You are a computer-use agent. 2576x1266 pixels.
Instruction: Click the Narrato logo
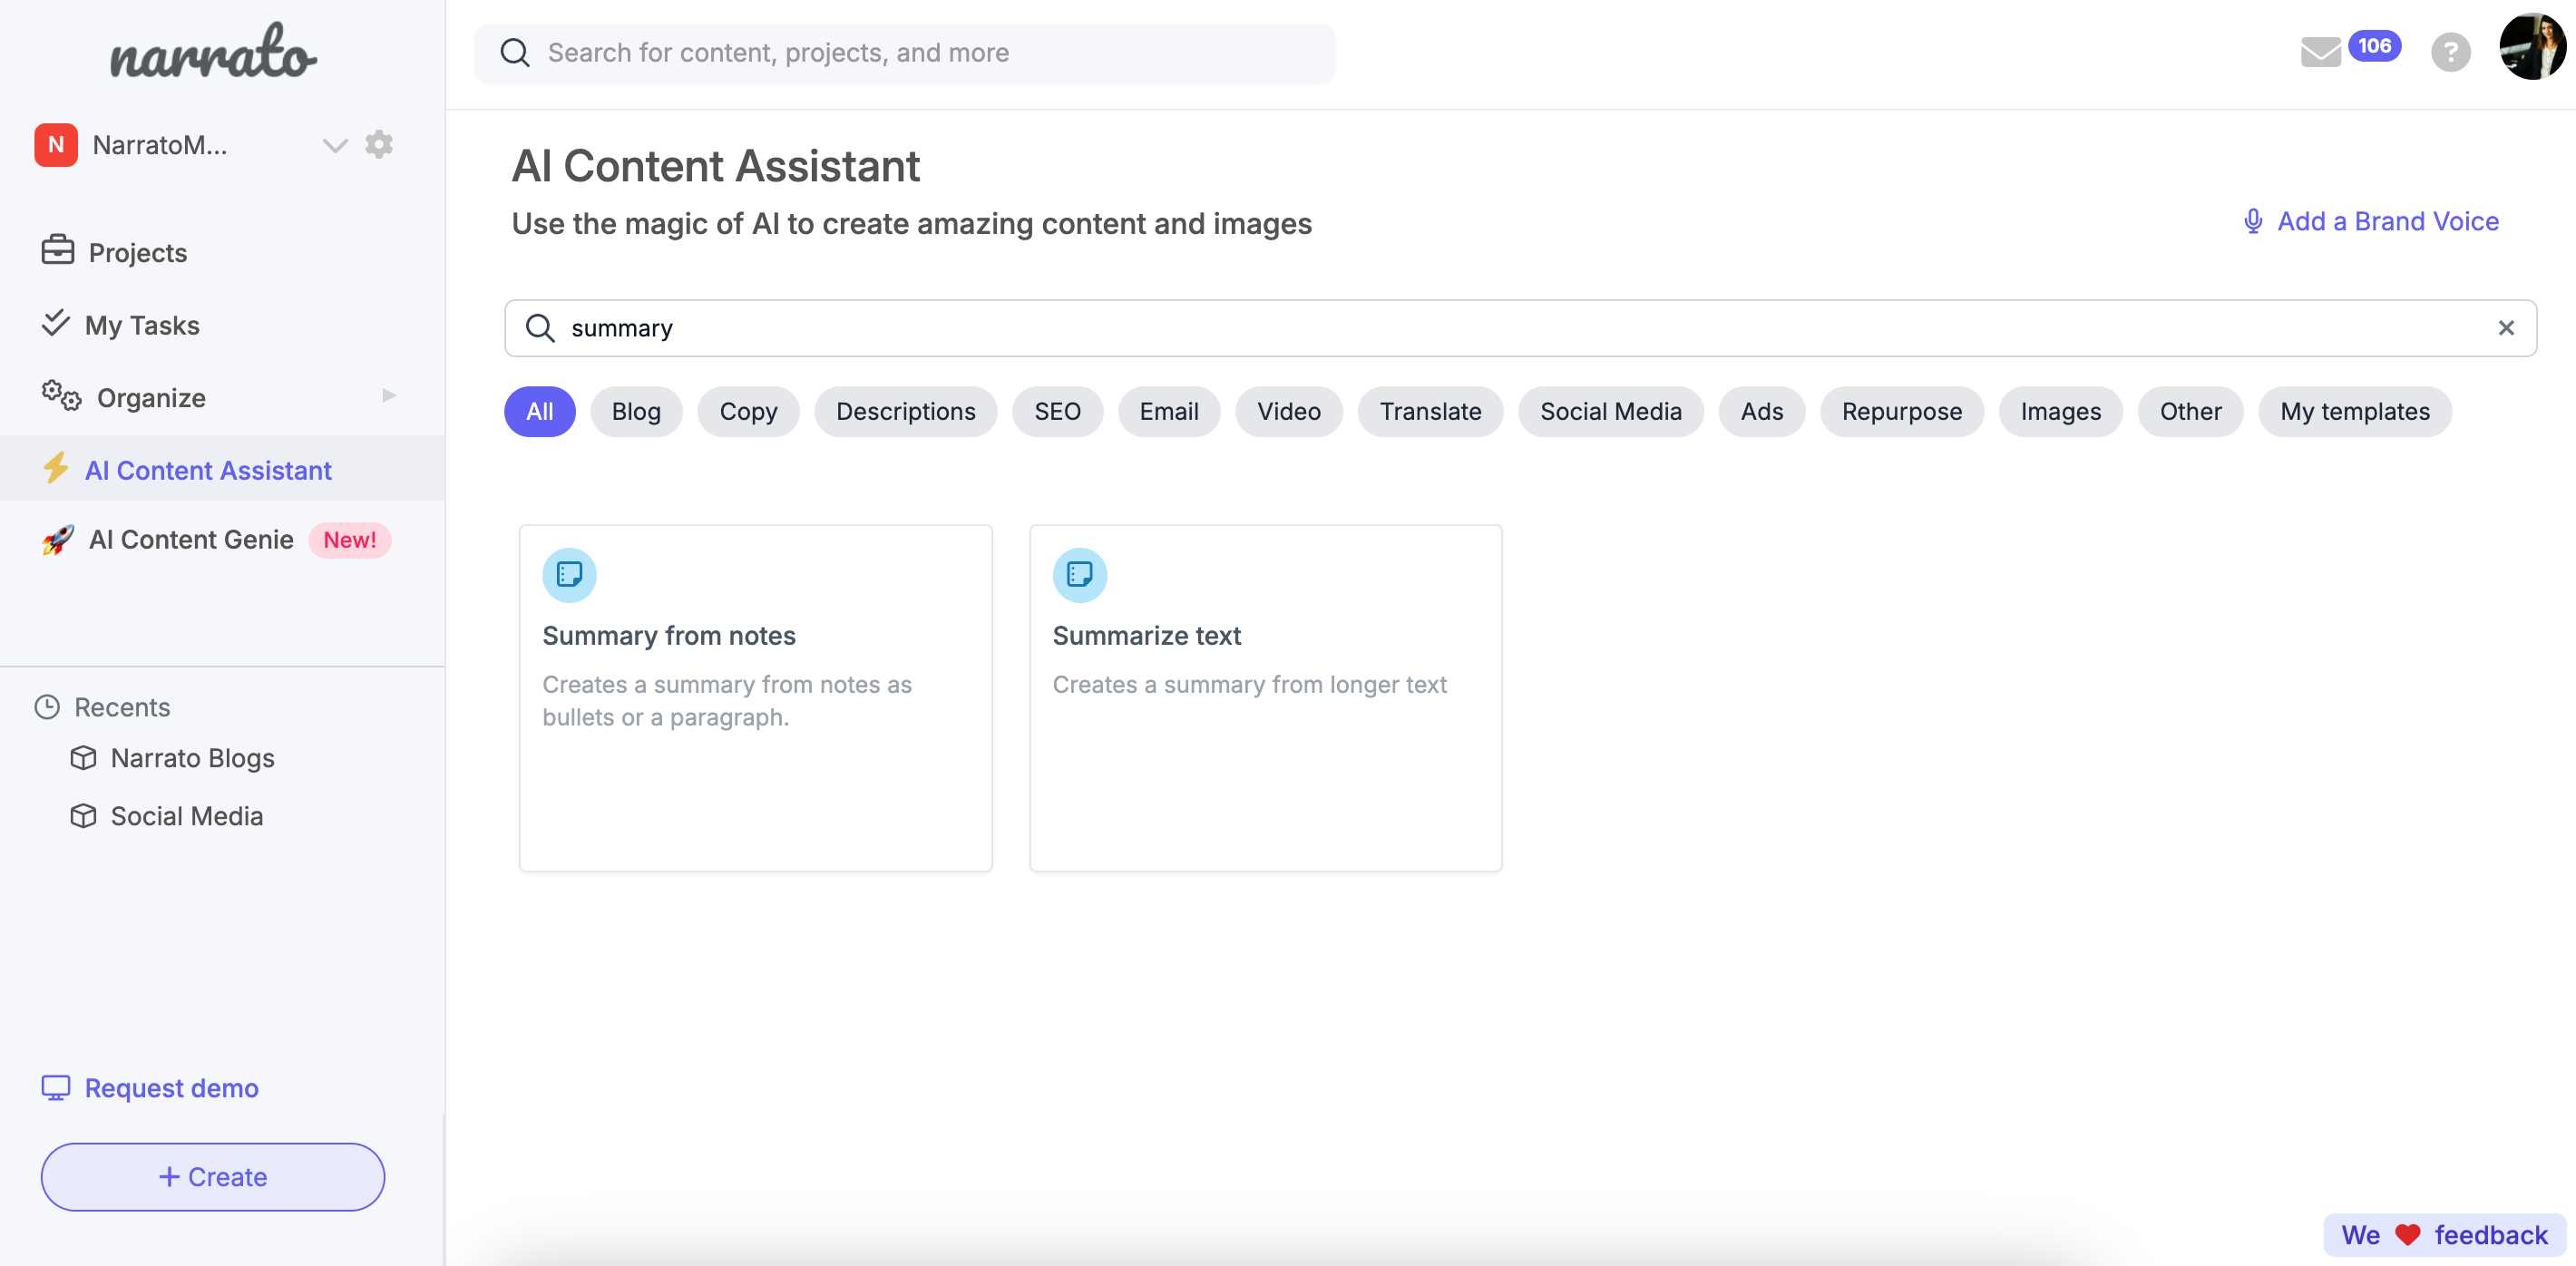(213, 52)
